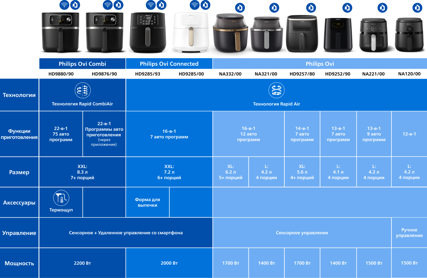Click the Аксессуары row label
This screenshot has height=278, width=427.
(19, 202)
